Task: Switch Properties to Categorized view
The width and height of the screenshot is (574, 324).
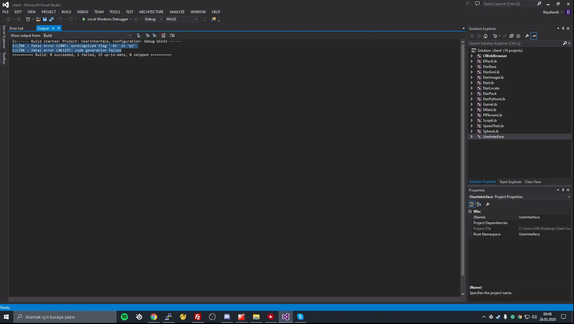Action: pyautogui.click(x=472, y=204)
